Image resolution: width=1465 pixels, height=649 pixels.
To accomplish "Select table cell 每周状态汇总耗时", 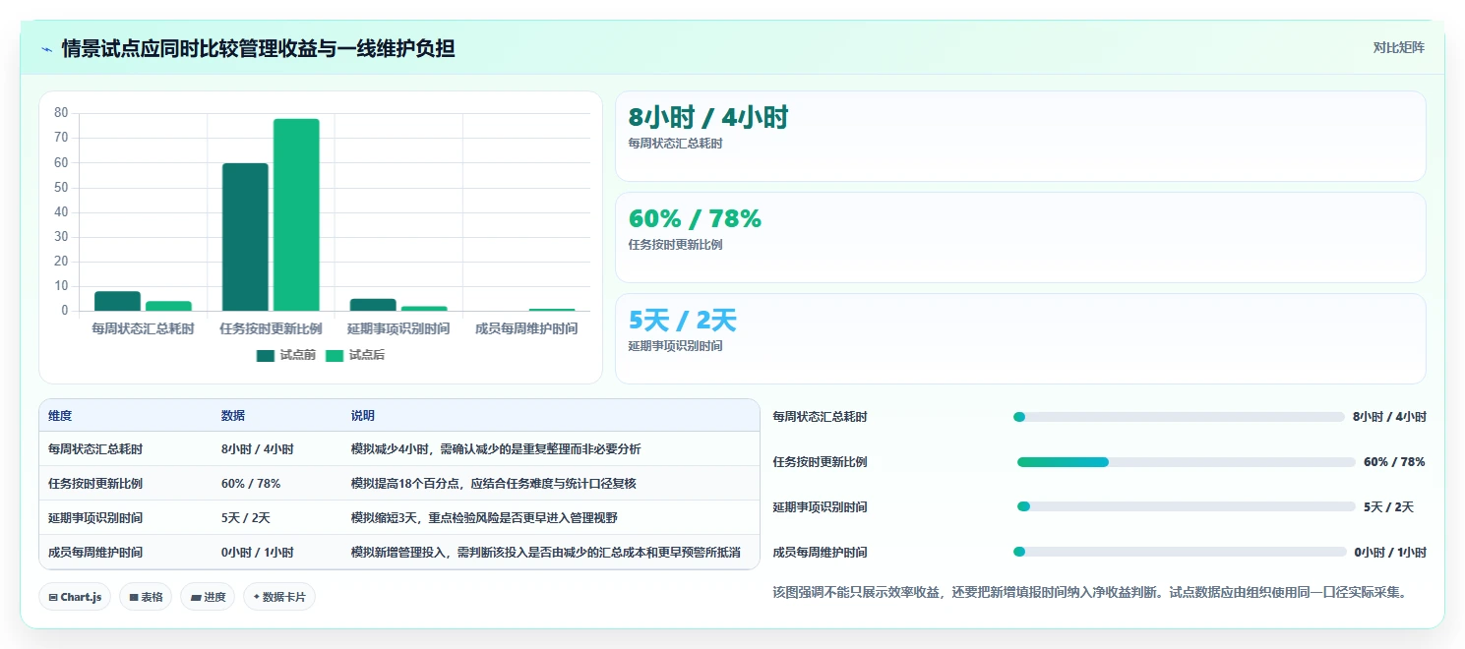I will 95,449.
